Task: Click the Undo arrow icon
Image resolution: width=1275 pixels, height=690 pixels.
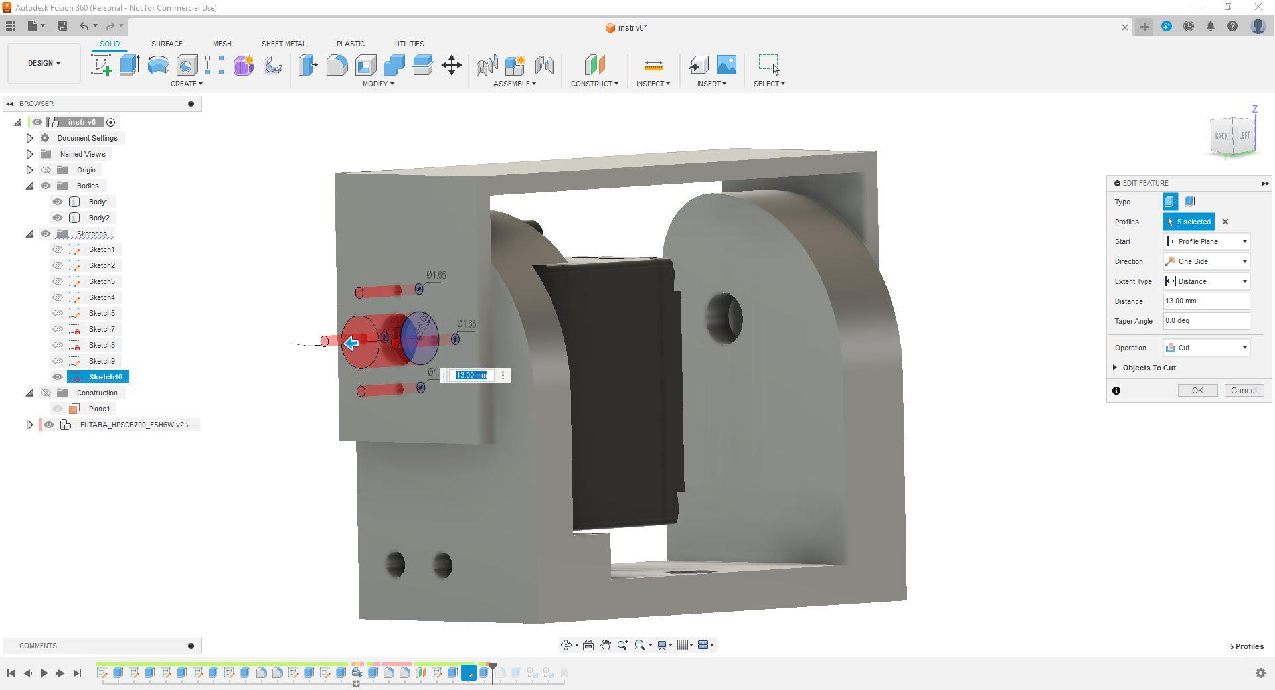Action: [x=84, y=26]
